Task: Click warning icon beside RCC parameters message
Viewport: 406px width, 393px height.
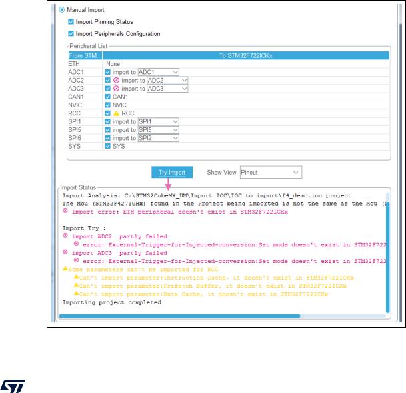Action: pos(65,269)
